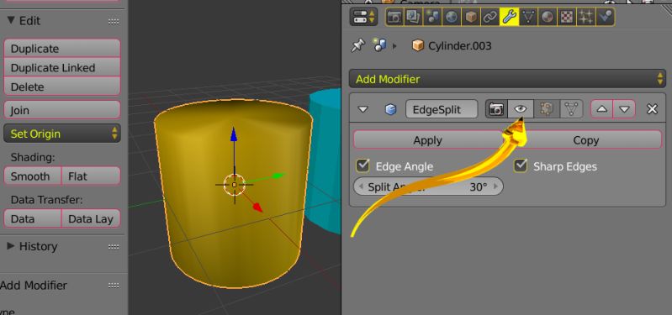Decrease Split Angle with the left arrow
This screenshot has width=672, height=315.
click(361, 186)
